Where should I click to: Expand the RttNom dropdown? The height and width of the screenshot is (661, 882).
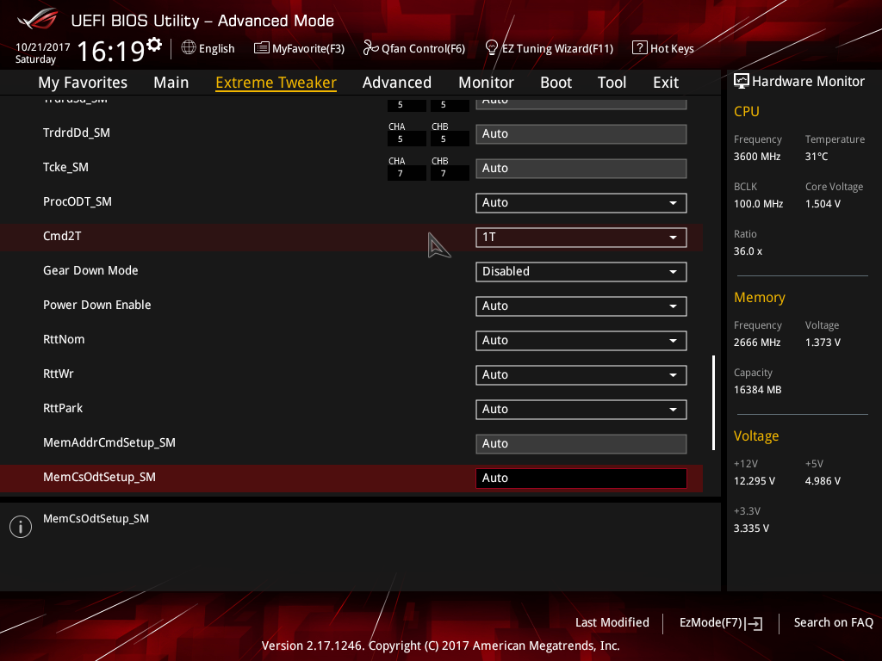click(581, 341)
